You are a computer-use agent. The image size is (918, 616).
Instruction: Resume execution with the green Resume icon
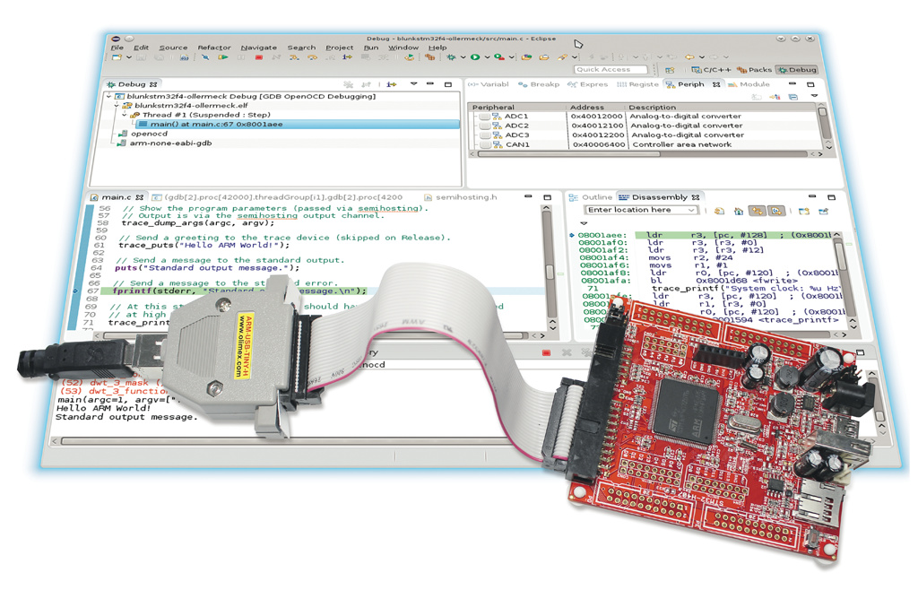coord(223,57)
